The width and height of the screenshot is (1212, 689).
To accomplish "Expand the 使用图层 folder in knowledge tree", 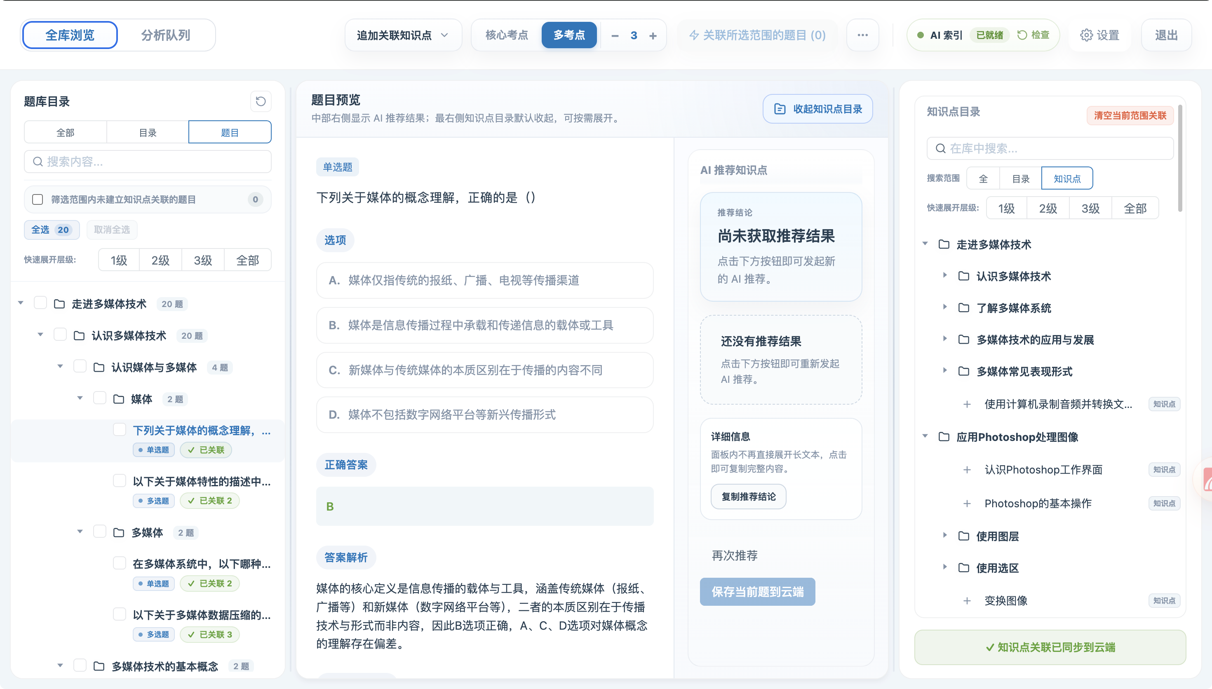I will click(x=944, y=535).
